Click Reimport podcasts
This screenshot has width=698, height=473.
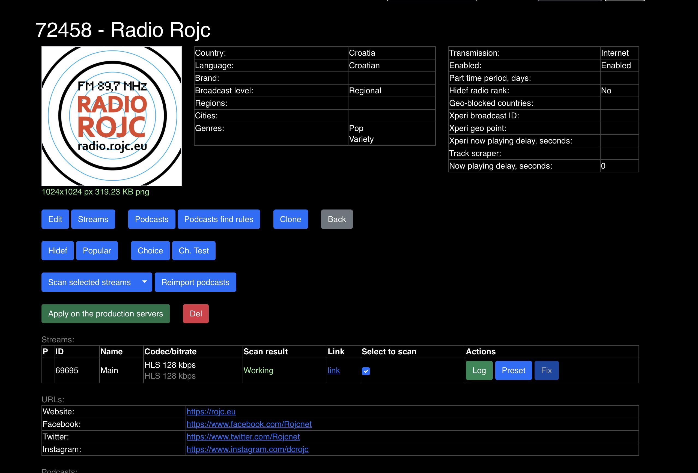(x=195, y=282)
